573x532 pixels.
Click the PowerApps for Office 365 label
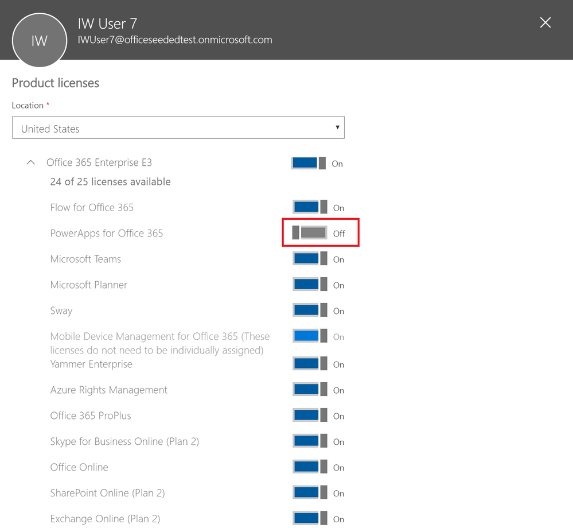click(107, 233)
